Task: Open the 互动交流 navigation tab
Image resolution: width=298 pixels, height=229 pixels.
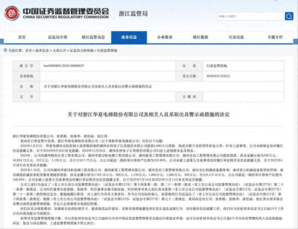Action: [x=237, y=37]
